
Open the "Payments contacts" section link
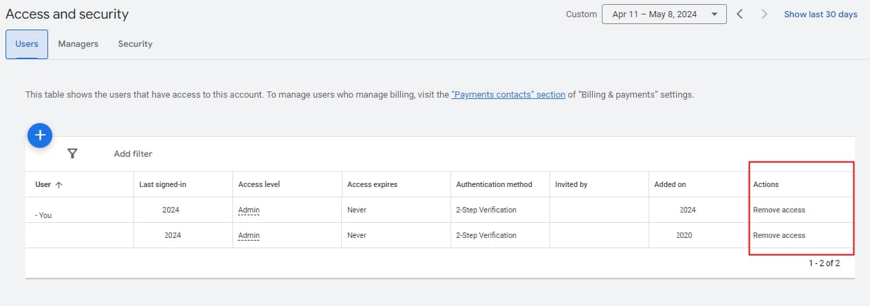(508, 95)
